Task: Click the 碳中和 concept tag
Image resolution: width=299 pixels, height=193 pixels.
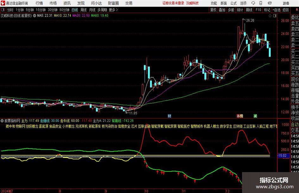Action: (x=10, y=126)
